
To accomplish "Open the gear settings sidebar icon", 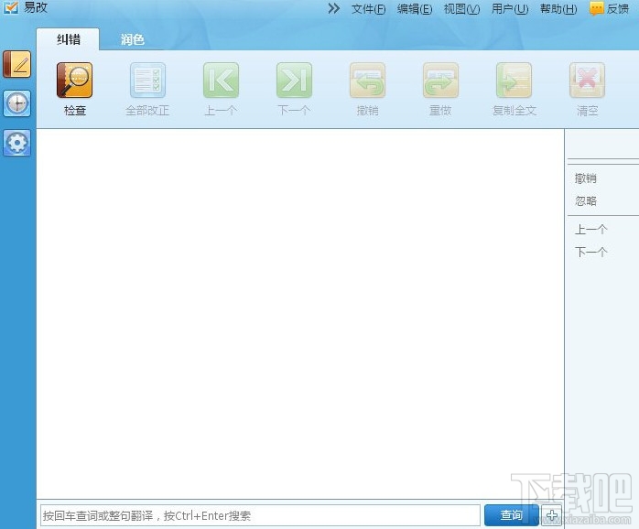I will [x=17, y=143].
